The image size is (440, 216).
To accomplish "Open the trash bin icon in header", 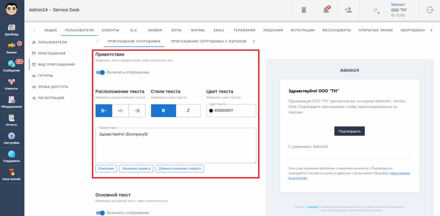I will [x=304, y=10].
